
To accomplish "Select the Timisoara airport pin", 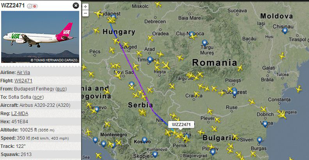I will coord(150,59).
